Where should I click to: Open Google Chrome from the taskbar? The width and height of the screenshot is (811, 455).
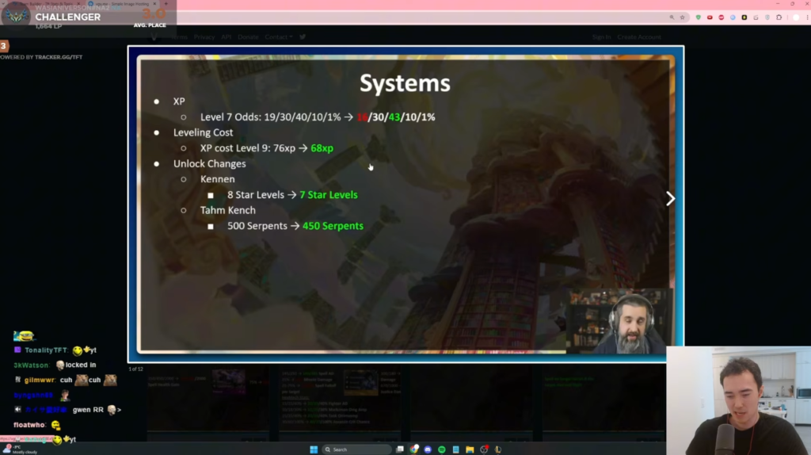click(414, 449)
